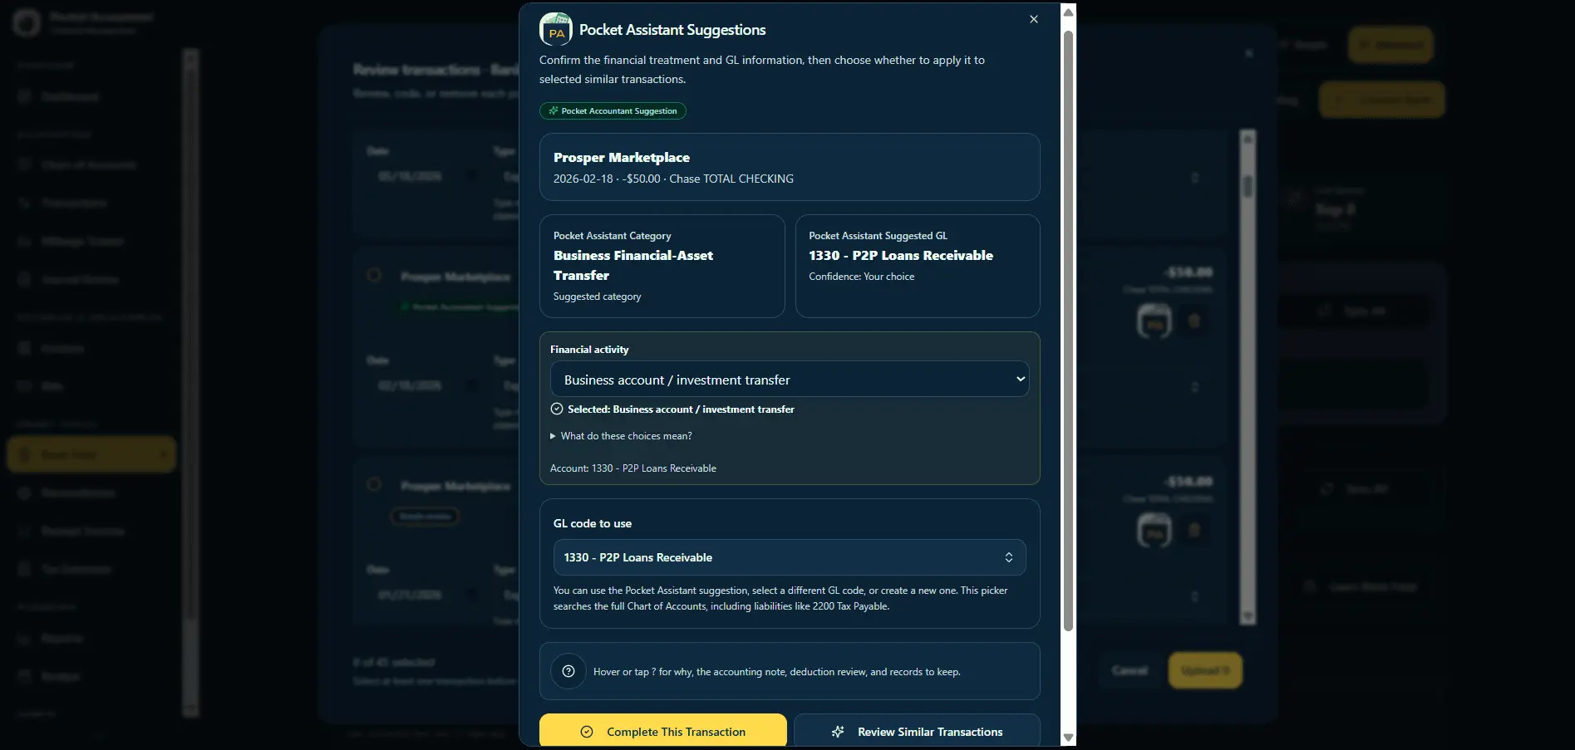Click the 'Hover or tap ? for why' hint text
The width and height of the screenshot is (1575, 750).
click(776, 672)
